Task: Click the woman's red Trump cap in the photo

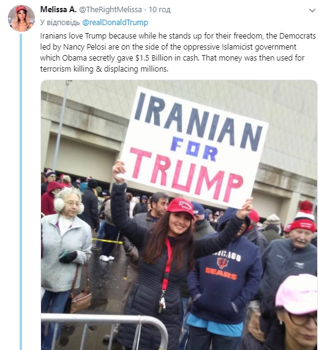Action: point(181,207)
